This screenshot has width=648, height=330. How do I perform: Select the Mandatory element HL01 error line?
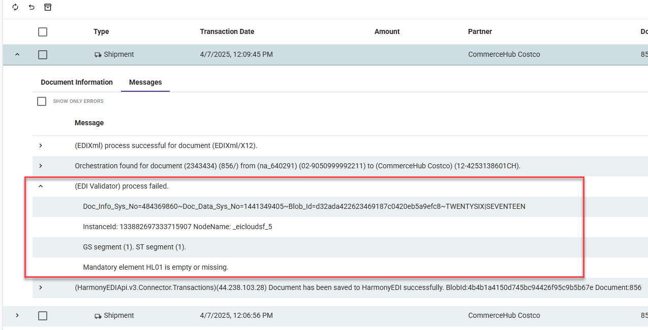coord(156,267)
